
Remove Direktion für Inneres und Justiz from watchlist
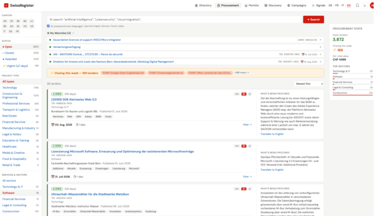click(x=320, y=62)
